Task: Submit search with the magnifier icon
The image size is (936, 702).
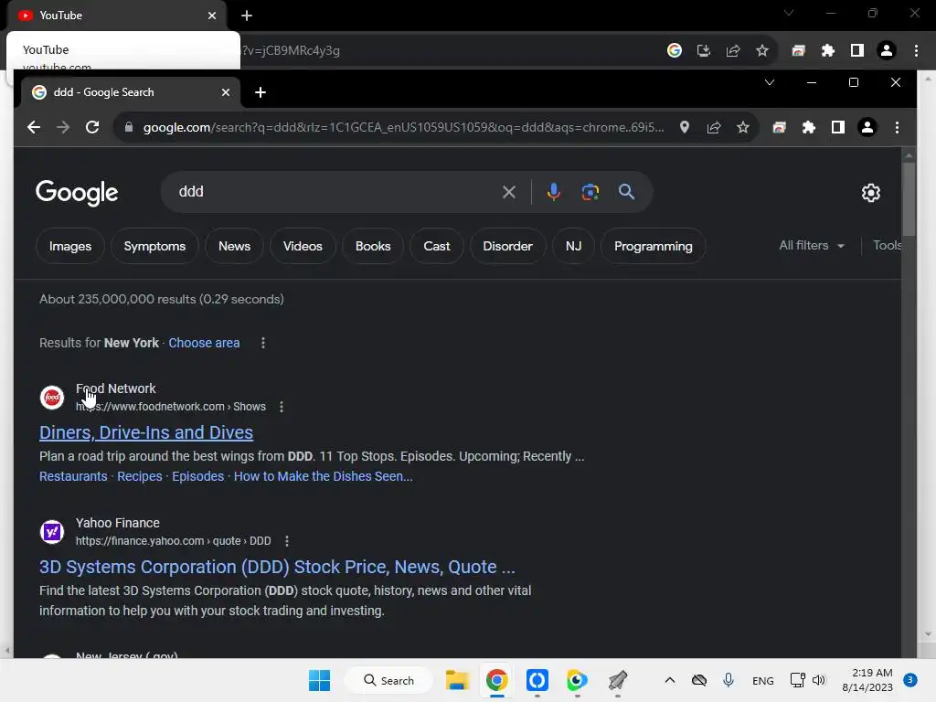Action: pos(626,192)
